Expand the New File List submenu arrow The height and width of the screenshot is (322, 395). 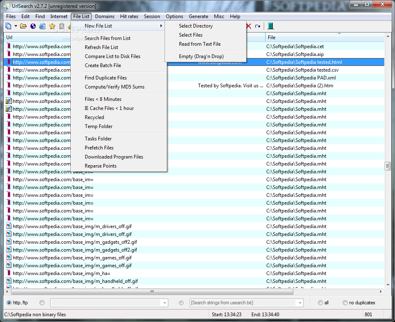[x=161, y=26]
